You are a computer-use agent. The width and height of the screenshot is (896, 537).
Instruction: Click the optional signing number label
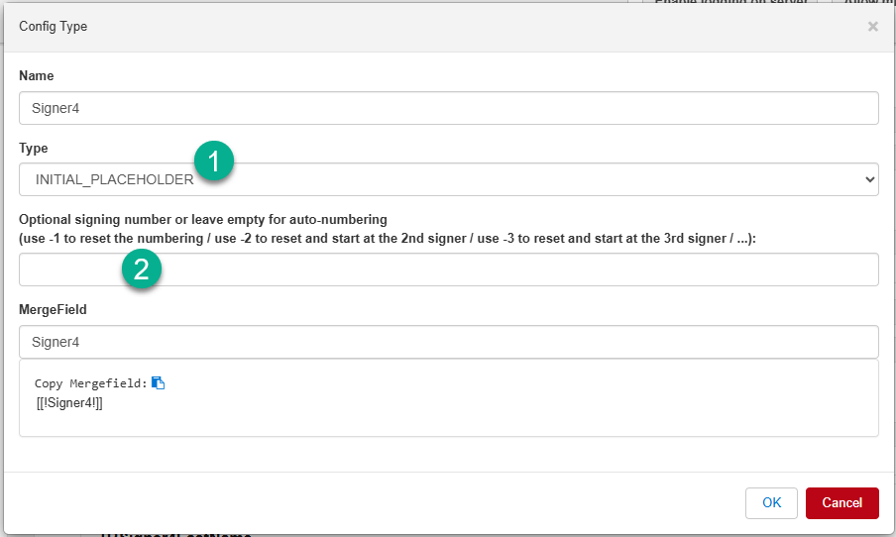pyautogui.click(x=202, y=219)
